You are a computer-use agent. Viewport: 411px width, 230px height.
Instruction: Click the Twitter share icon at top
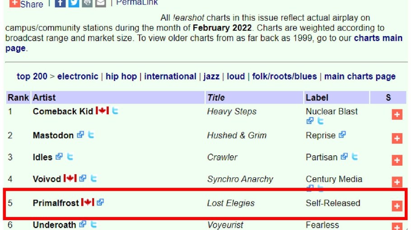(x=74, y=3)
